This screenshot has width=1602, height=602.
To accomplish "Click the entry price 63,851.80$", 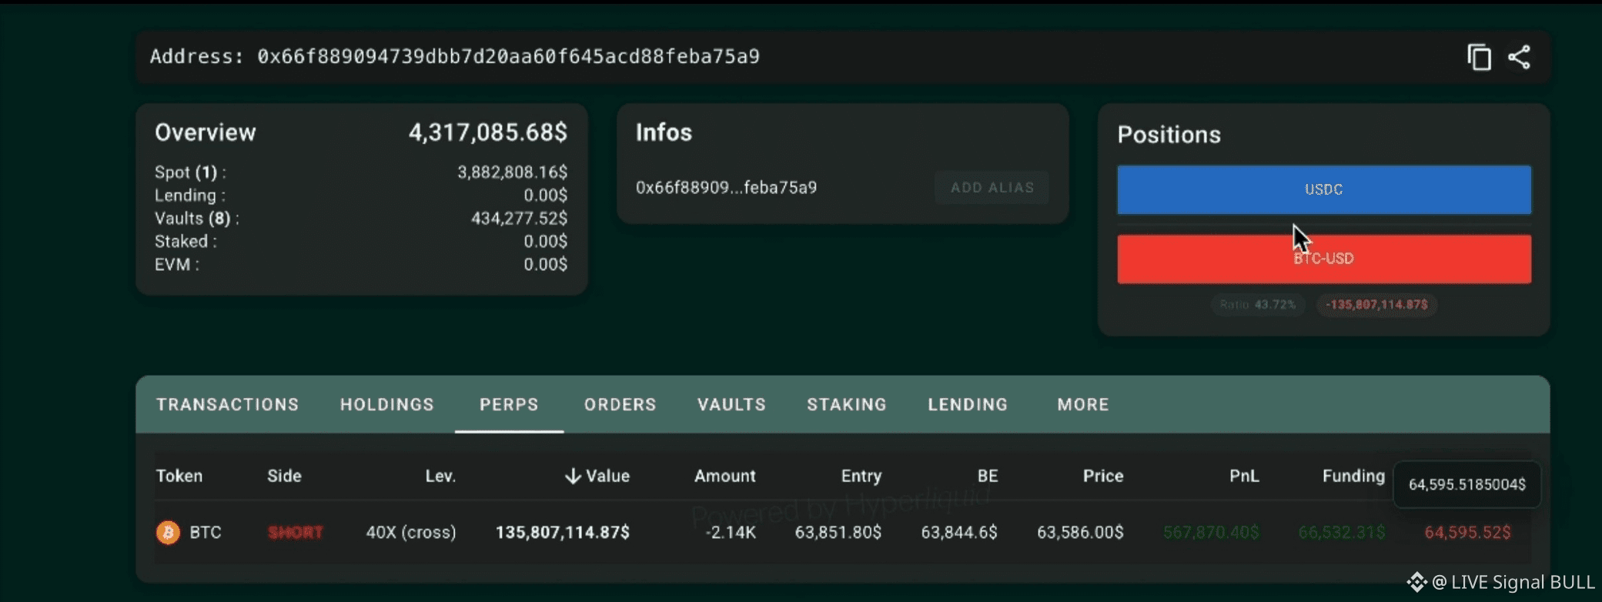I will [838, 533].
